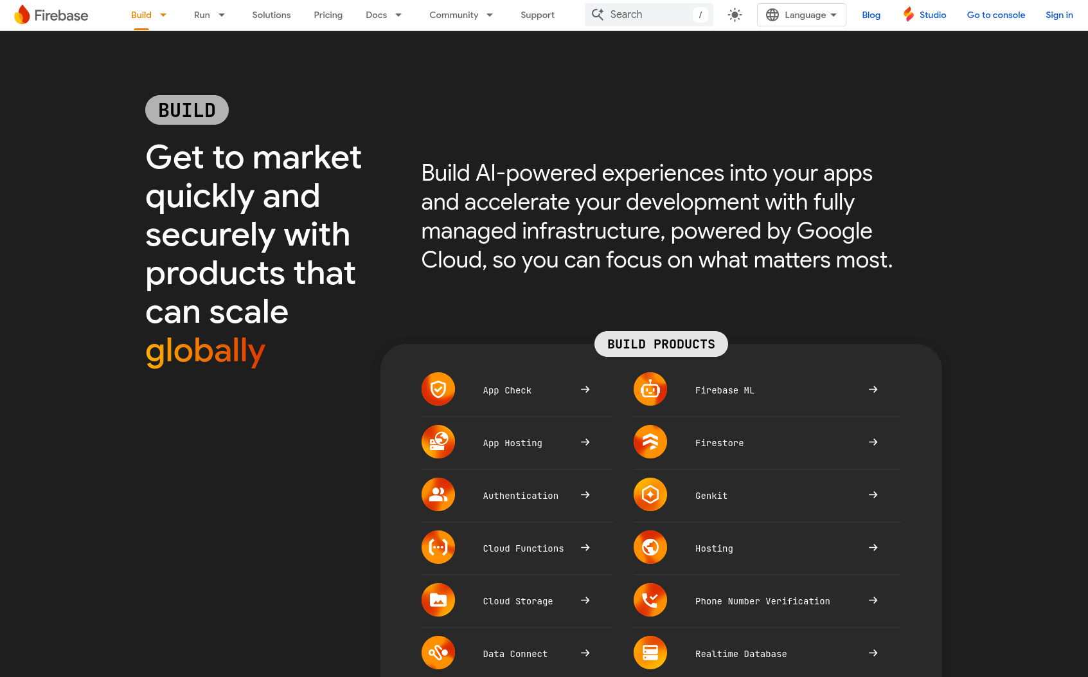Click the Cloud Storage image icon

pyautogui.click(x=438, y=600)
